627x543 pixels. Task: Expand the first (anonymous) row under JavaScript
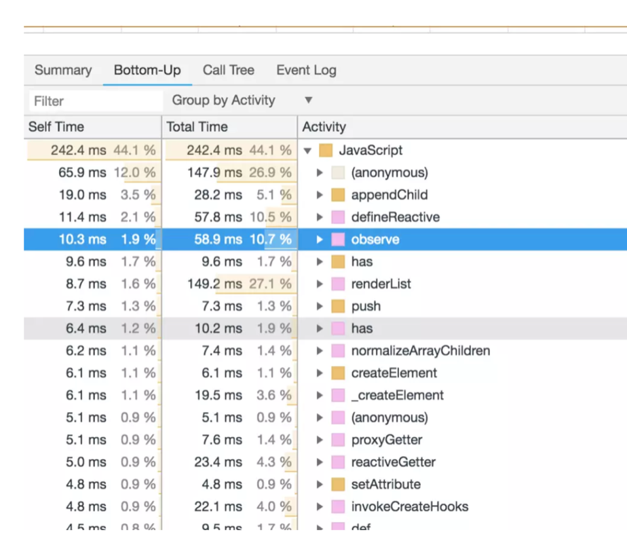320,172
